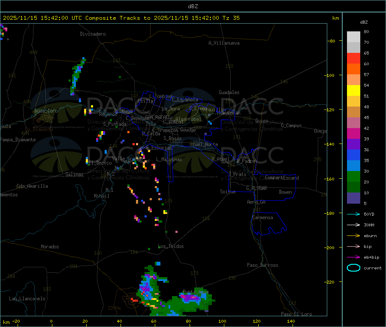Screen dimensions: 386x327
Task: Click the 'Atuel_Norte' map label
Action: [204, 144]
